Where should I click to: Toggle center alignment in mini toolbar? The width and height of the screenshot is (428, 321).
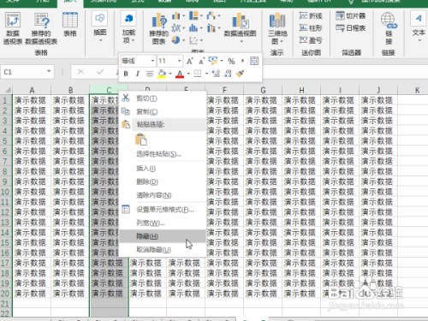pos(150,74)
